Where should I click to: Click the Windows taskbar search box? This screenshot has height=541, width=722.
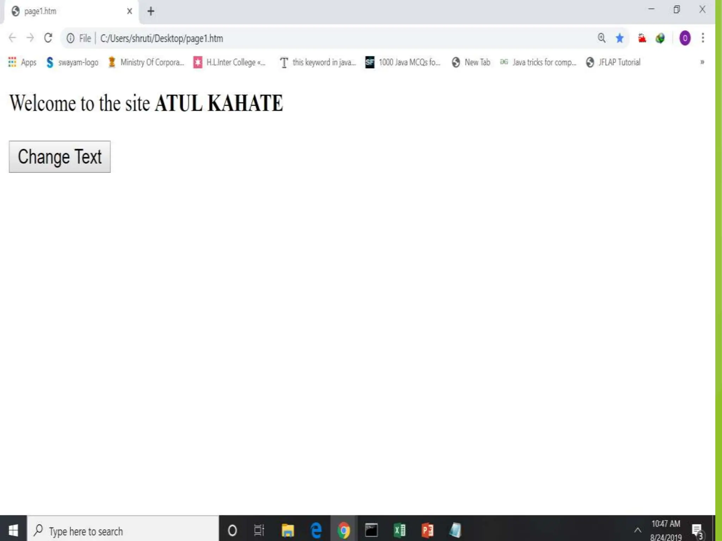[123, 531]
